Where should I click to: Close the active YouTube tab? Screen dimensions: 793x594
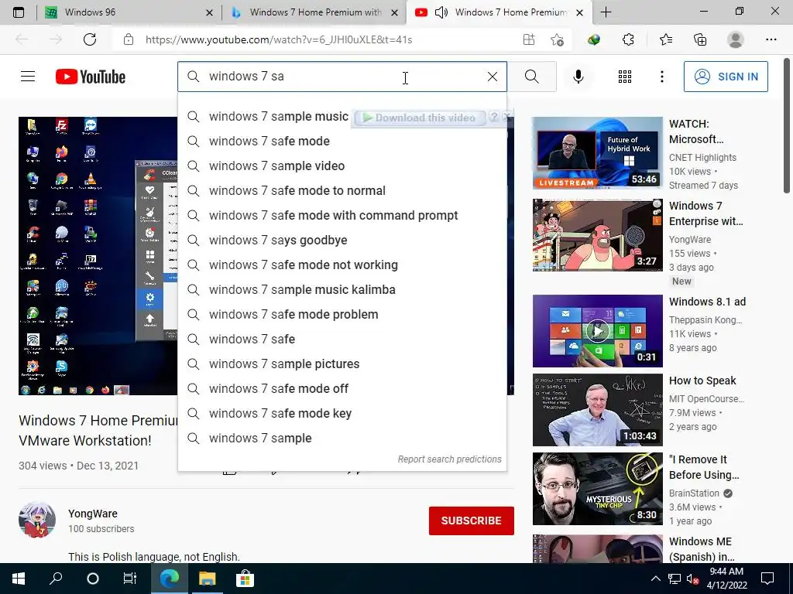coord(580,12)
